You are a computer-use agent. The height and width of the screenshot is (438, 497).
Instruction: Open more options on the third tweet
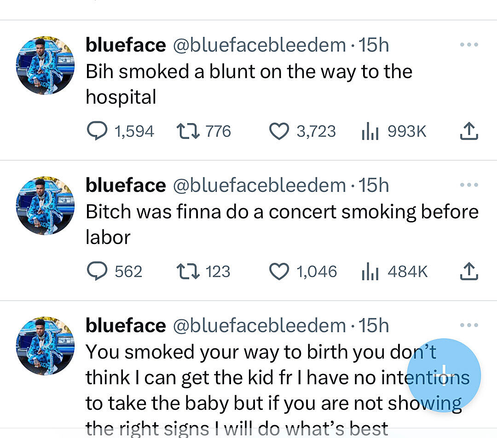point(469,325)
